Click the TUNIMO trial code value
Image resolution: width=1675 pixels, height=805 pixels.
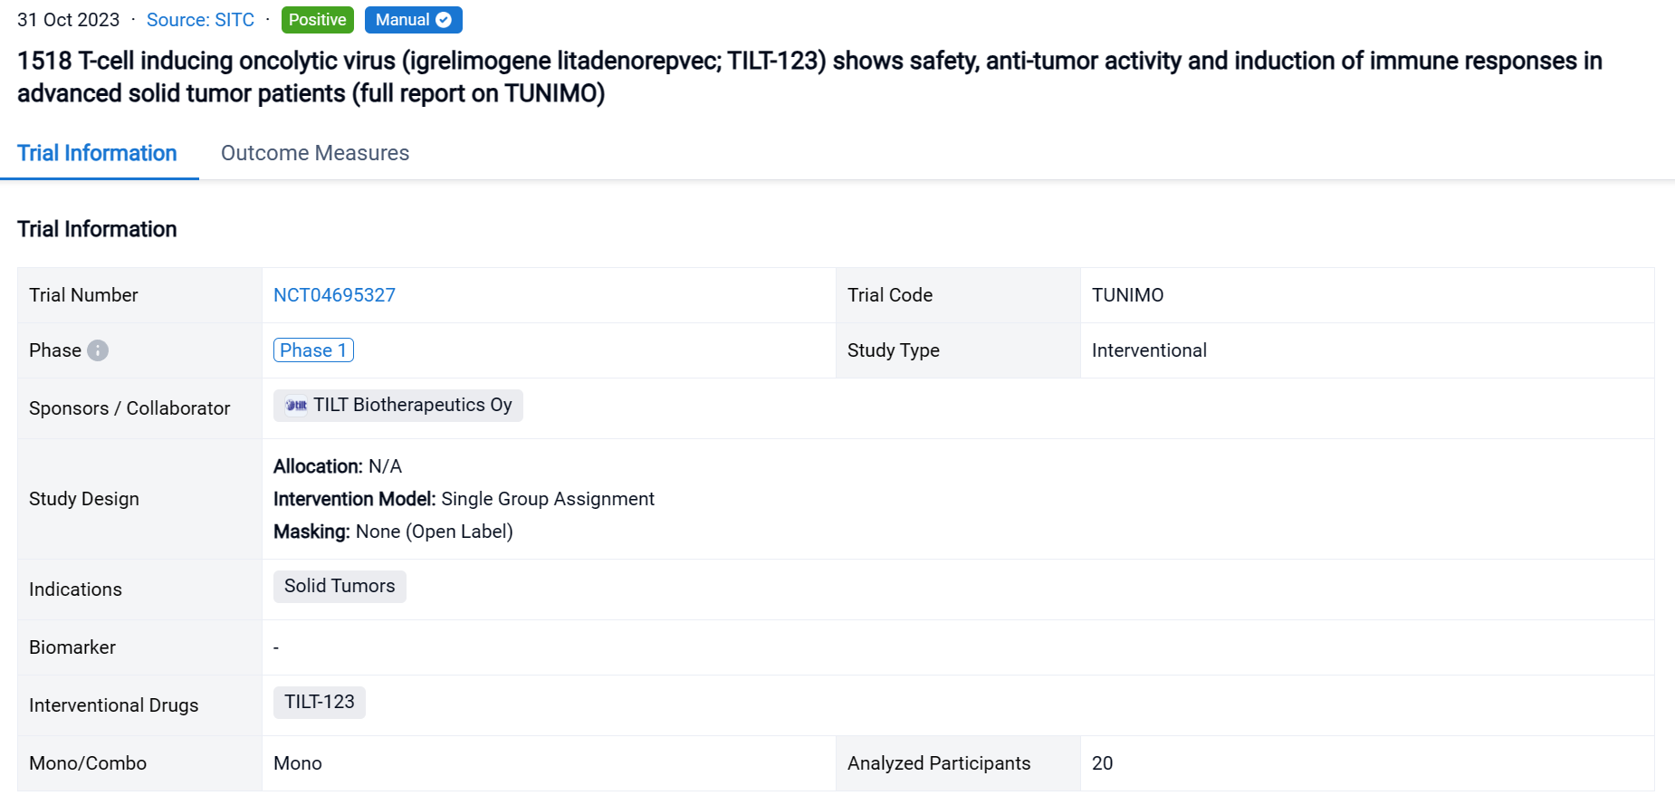1127,295
